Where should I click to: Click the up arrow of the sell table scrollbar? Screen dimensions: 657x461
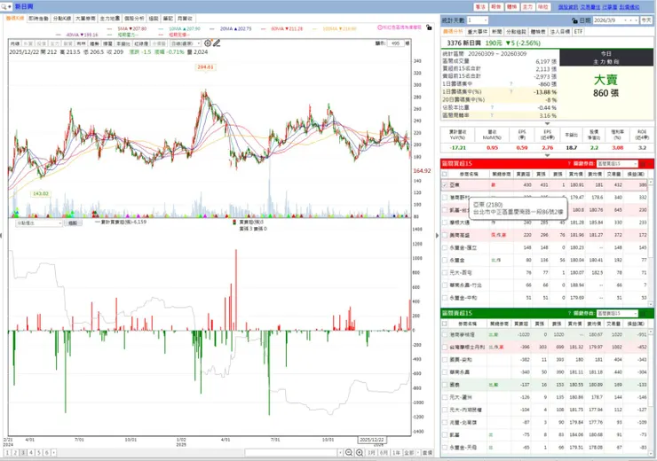pyautogui.click(x=651, y=332)
